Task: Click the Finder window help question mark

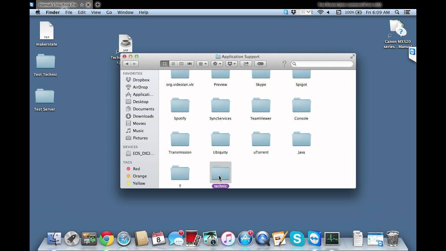Action: [284, 64]
